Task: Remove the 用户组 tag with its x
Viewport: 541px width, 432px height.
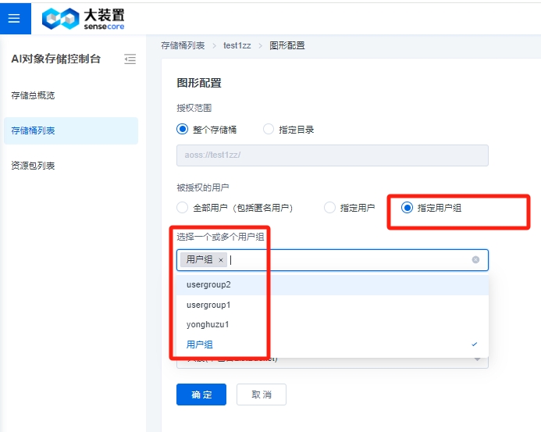Action: pos(221,260)
